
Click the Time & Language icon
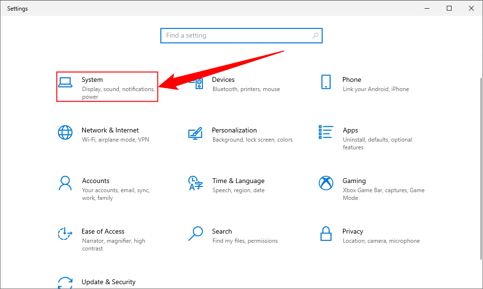[x=195, y=183]
